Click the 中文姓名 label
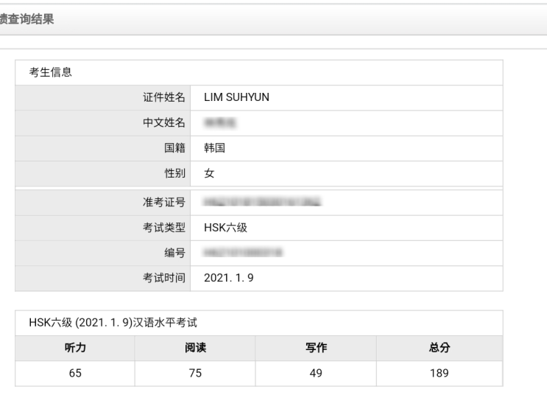The height and width of the screenshot is (412, 547). click(x=164, y=122)
